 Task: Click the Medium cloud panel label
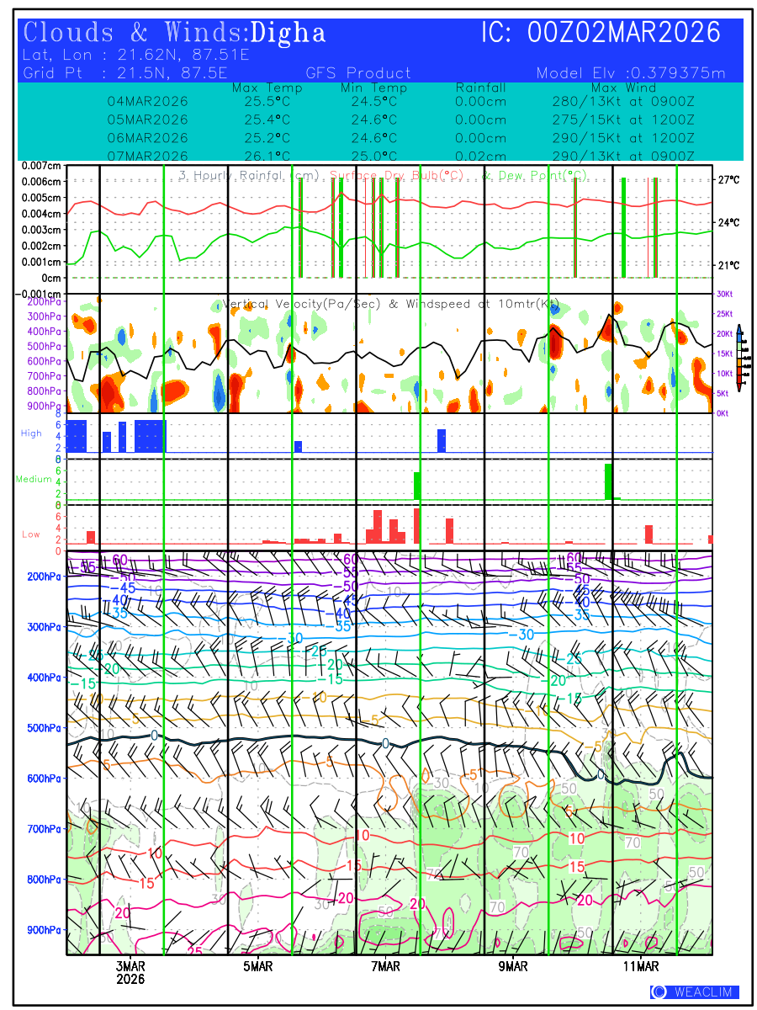[x=34, y=480]
